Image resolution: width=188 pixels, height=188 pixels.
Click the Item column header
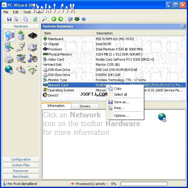68,33
